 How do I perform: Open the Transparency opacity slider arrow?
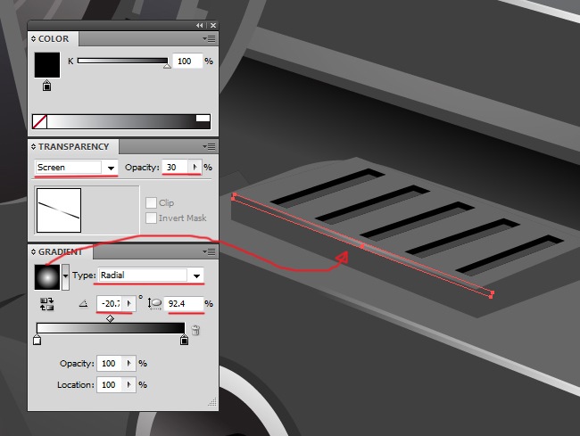click(195, 168)
